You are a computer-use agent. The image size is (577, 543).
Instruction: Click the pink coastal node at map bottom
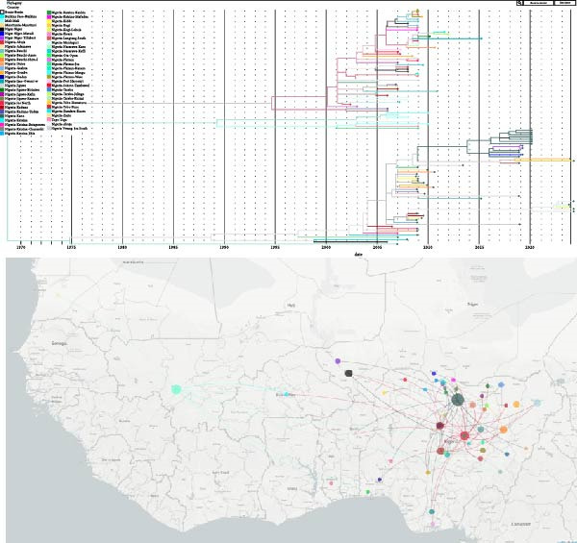pyautogui.click(x=433, y=524)
